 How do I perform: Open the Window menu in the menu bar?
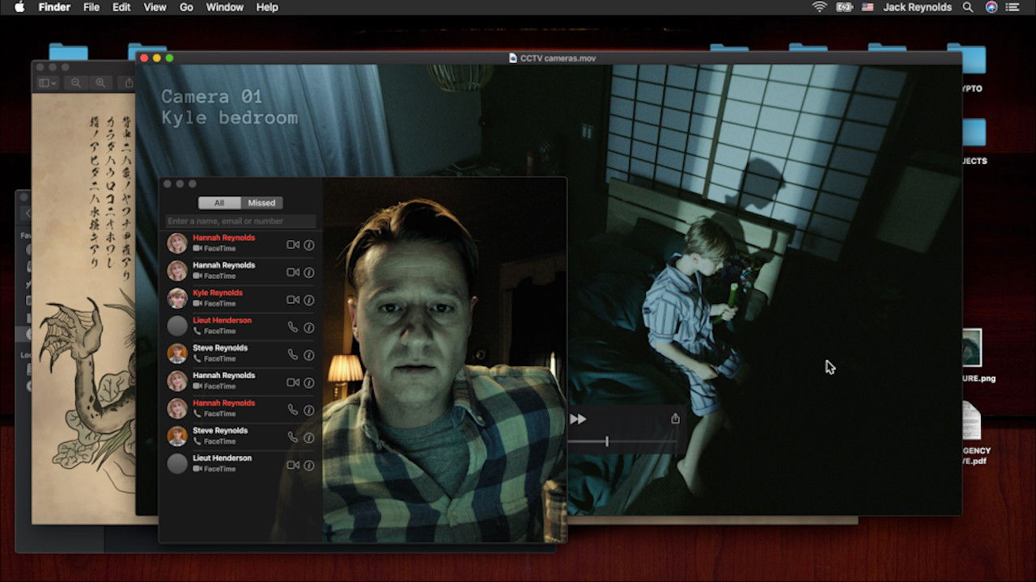click(x=224, y=7)
